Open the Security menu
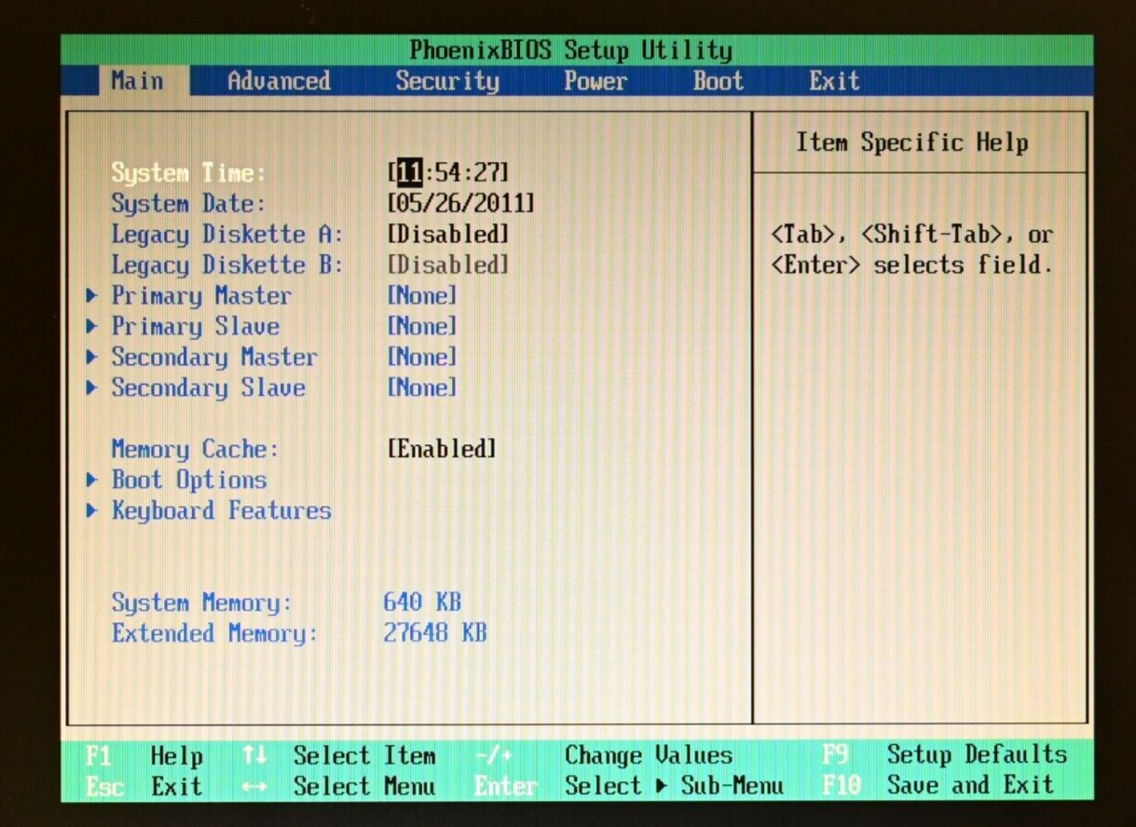This screenshot has width=1136, height=827. click(x=447, y=82)
